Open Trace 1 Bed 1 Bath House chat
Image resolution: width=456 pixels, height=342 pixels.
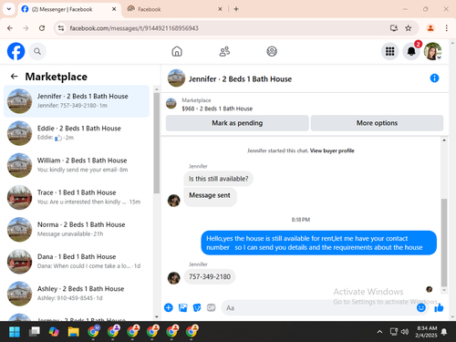77,197
